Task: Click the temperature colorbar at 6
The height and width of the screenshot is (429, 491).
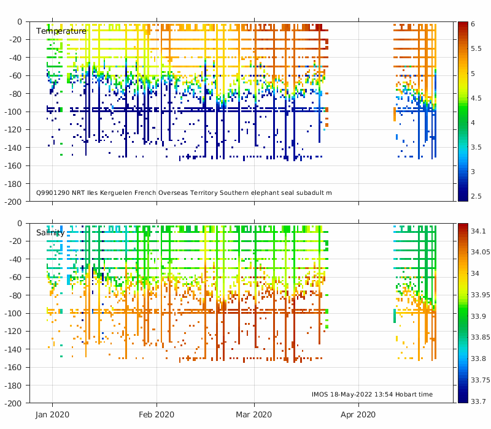Action: pos(463,24)
